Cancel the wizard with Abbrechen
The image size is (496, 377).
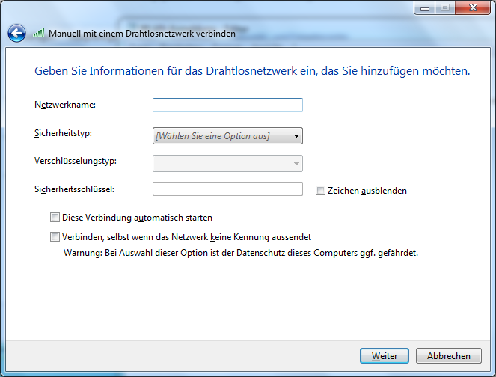point(449,356)
